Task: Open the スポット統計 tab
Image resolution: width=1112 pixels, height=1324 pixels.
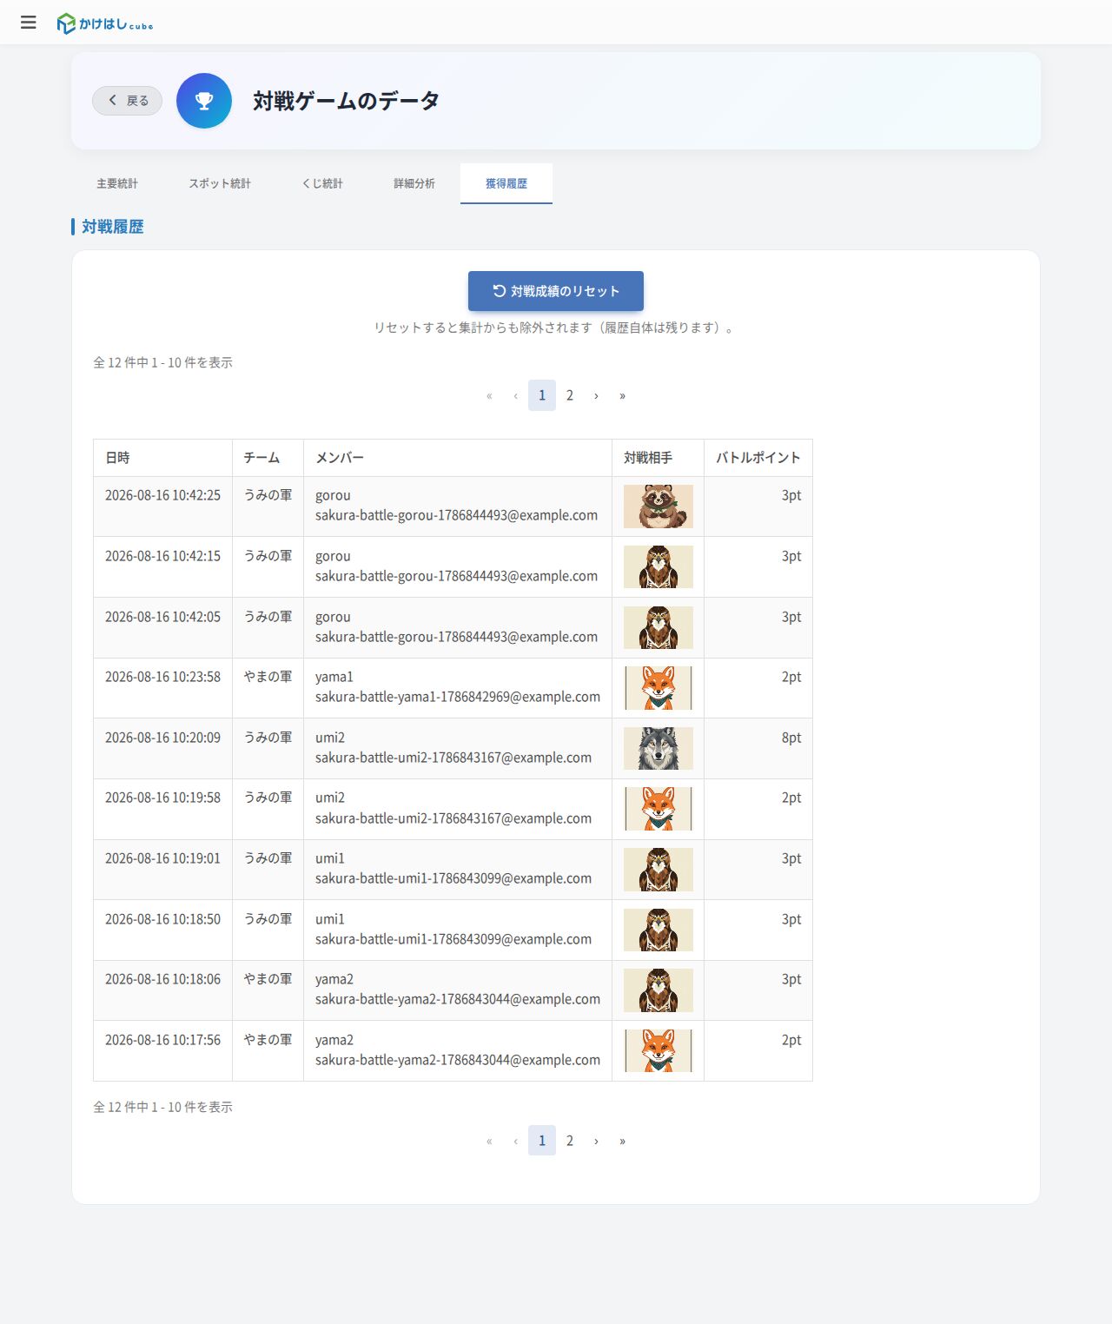Action: click(x=220, y=183)
